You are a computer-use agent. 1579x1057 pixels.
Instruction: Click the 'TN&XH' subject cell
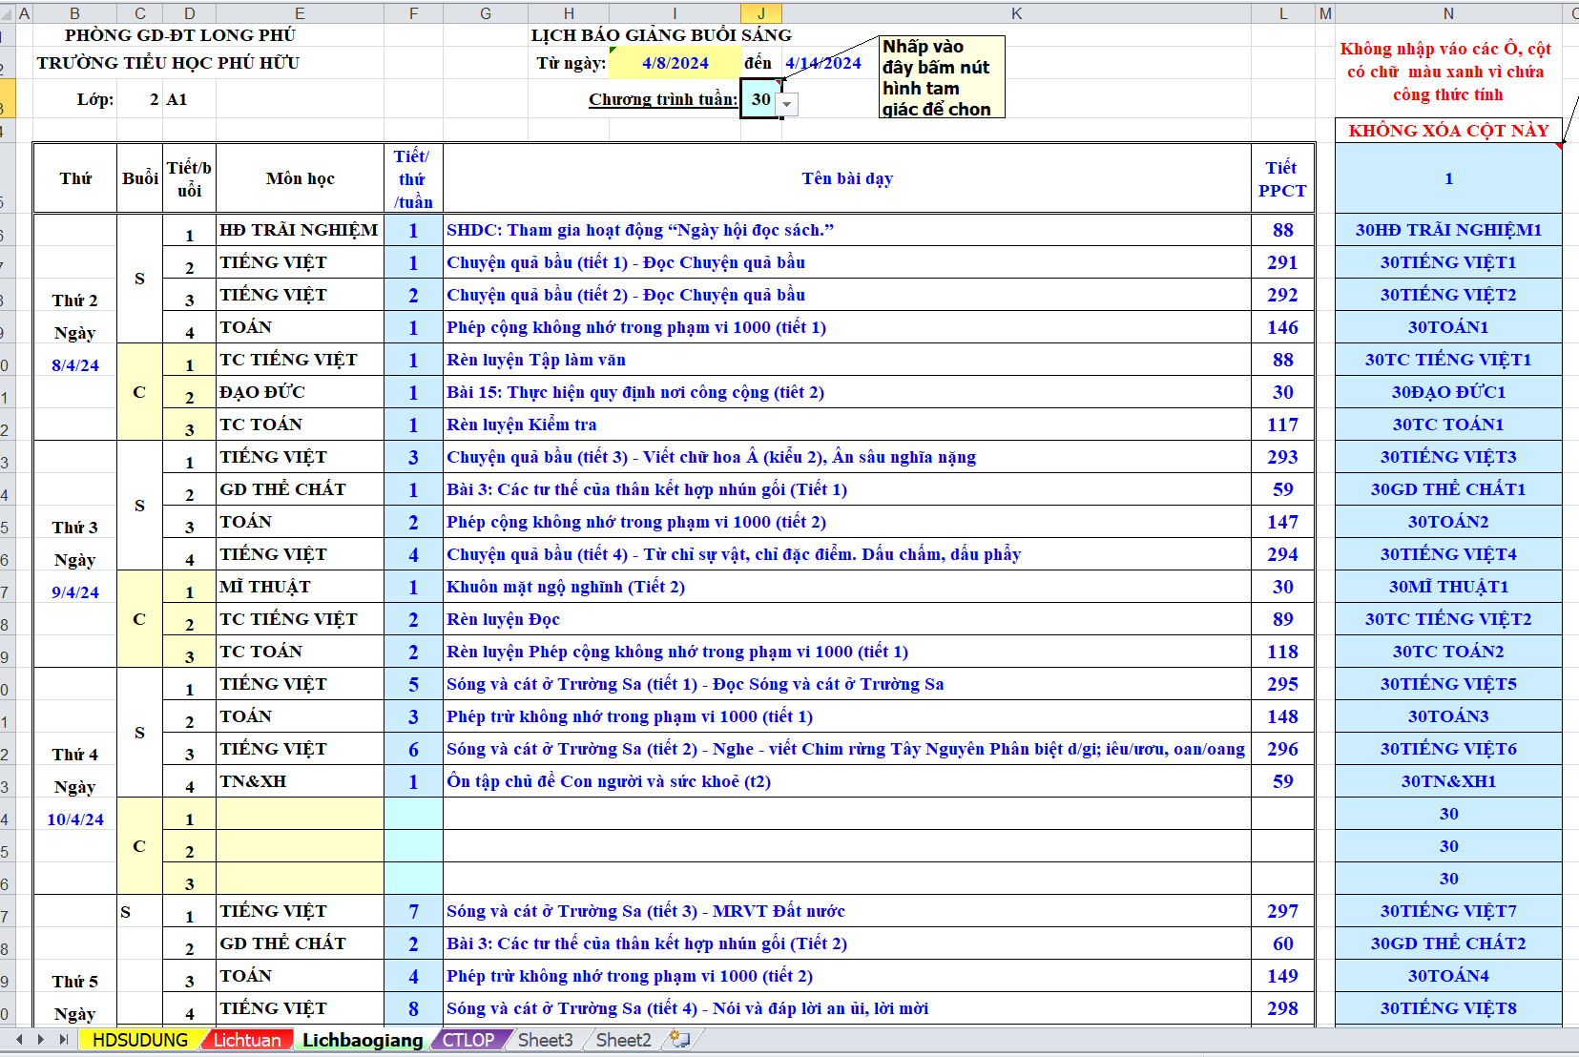point(300,781)
